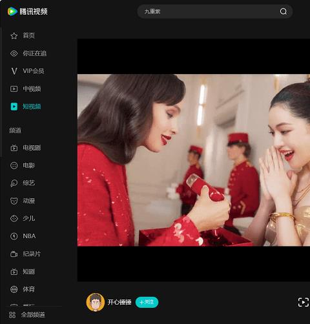Click the TV icon beside 短剧
The height and width of the screenshot is (324, 310).
tap(14, 272)
